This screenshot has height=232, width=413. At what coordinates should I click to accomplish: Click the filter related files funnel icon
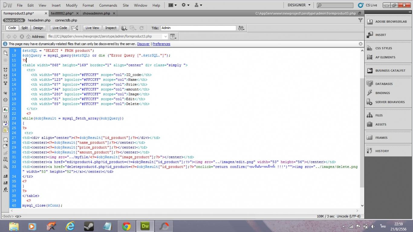[x=360, y=20]
